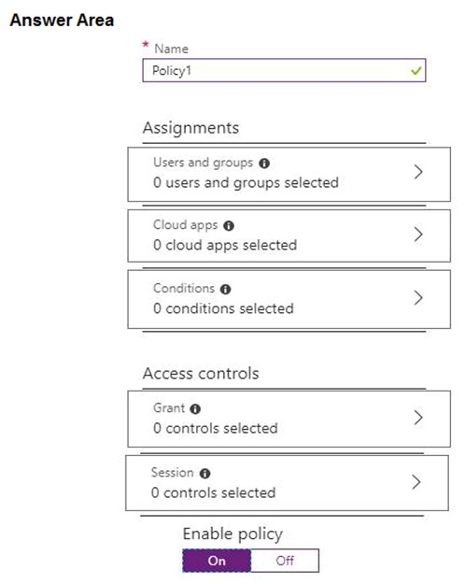Expand Conditions using the right chevron
This screenshot has height=584, width=465.
click(418, 297)
